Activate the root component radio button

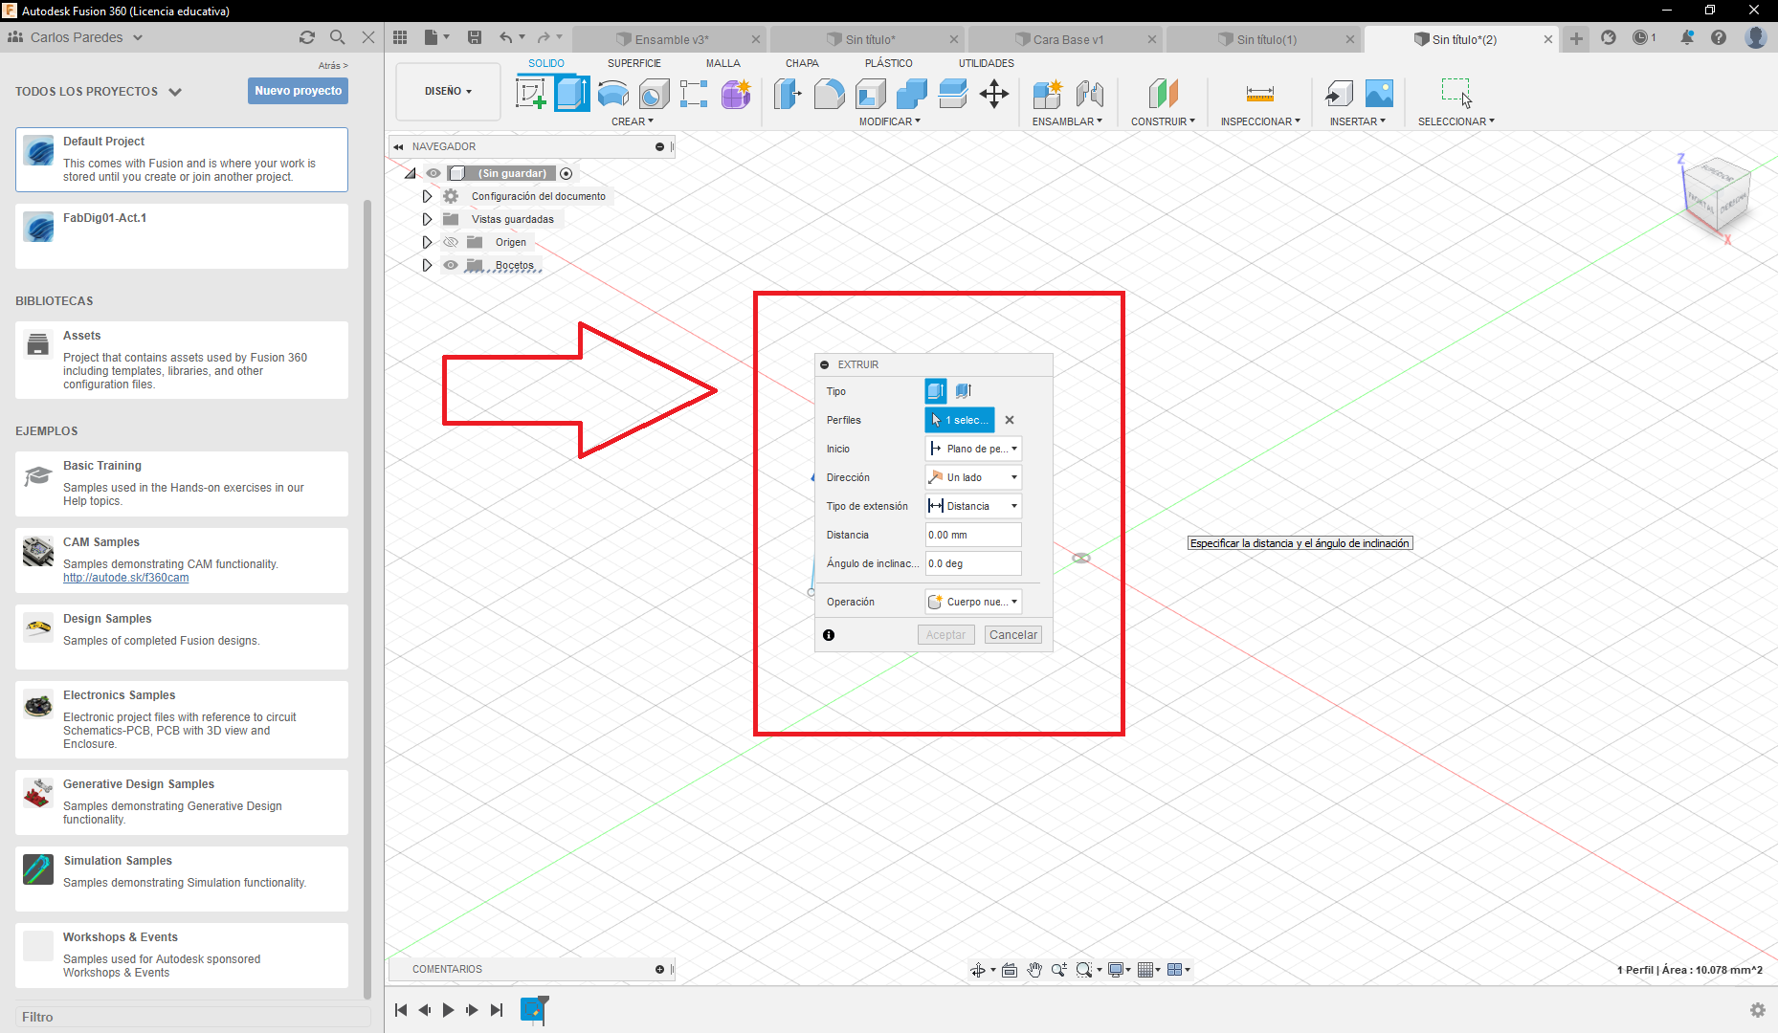point(567,173)
